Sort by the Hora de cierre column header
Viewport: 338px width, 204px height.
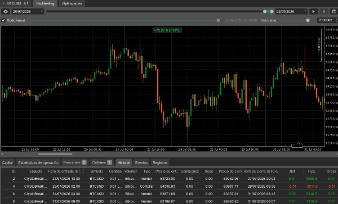261,171
